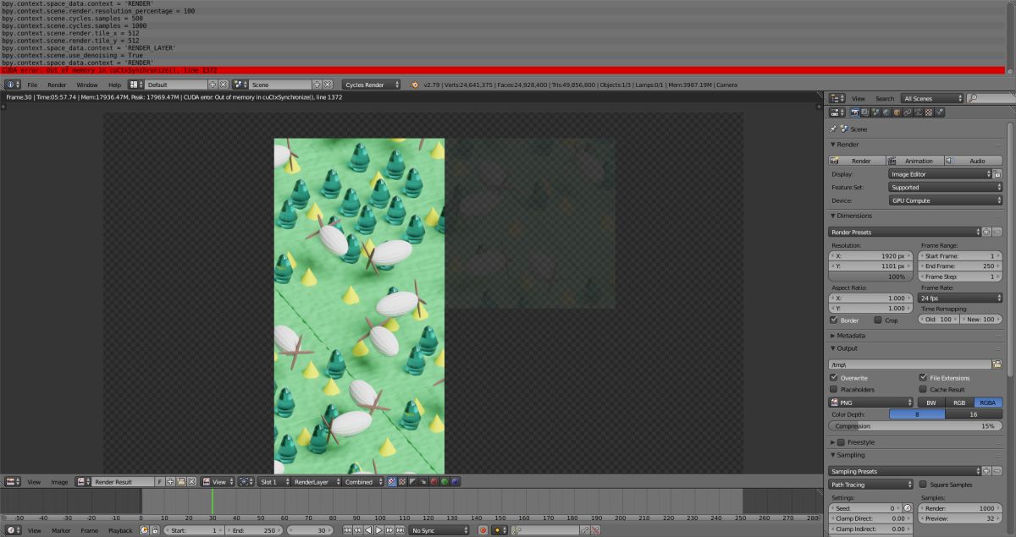Click the Animation render button
1016x537 pixels.
click(x=915, y=161)
